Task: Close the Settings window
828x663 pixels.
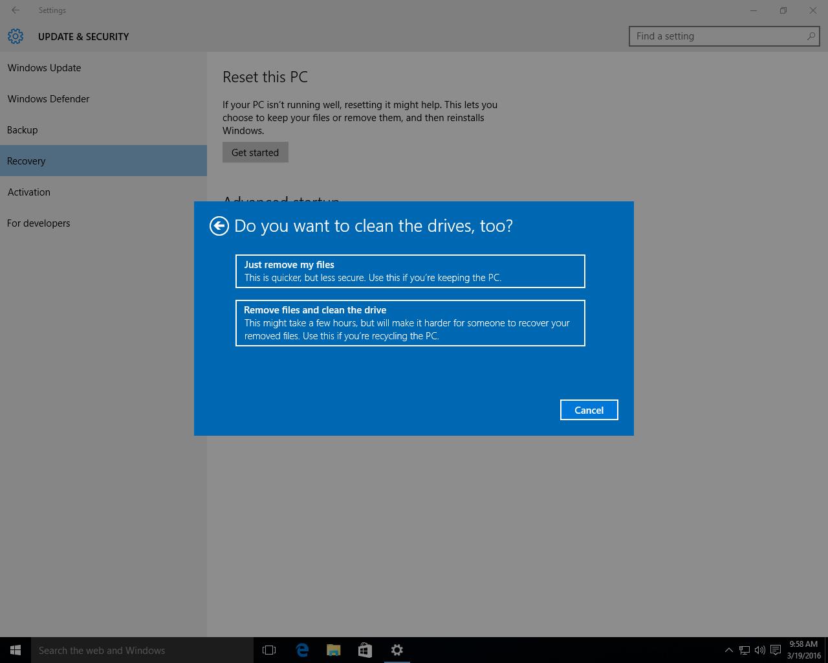Action: point(813,10)
